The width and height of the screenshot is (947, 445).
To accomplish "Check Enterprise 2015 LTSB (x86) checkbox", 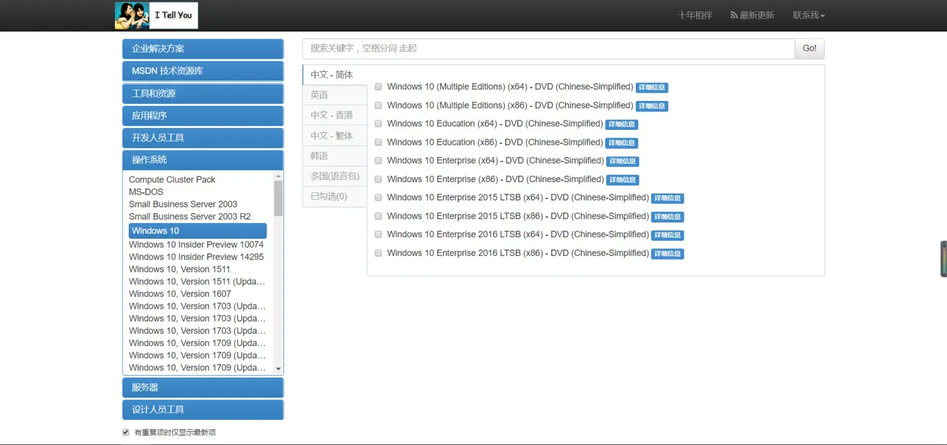I will (x=378, y=216).
